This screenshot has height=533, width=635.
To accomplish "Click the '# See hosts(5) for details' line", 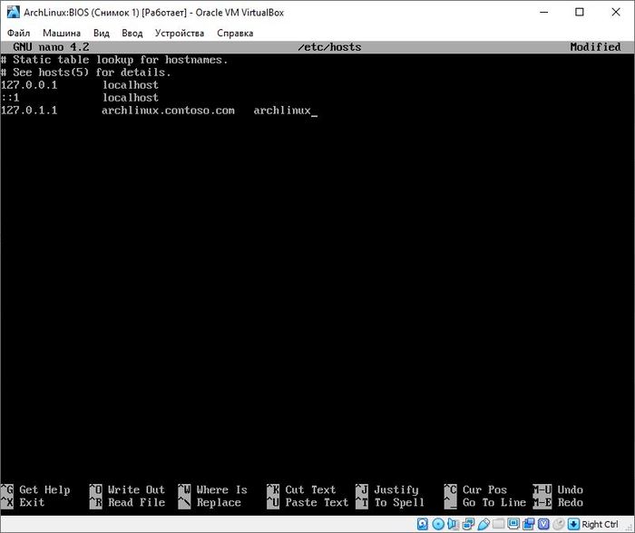I will click(x=86, y=73).
